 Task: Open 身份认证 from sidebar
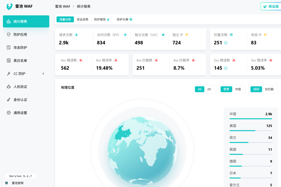point(20,100)
